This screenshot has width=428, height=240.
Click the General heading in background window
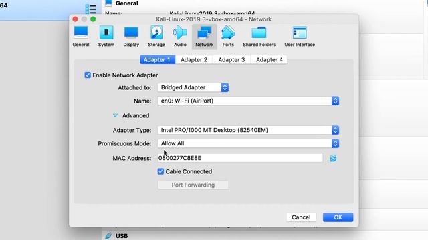pyautogui.click(x=126, y=3)
